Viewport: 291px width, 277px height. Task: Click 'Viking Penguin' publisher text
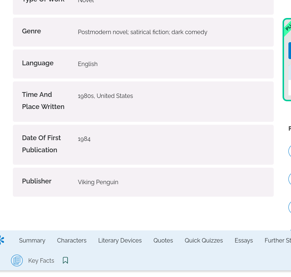click(x=98, y=182)
